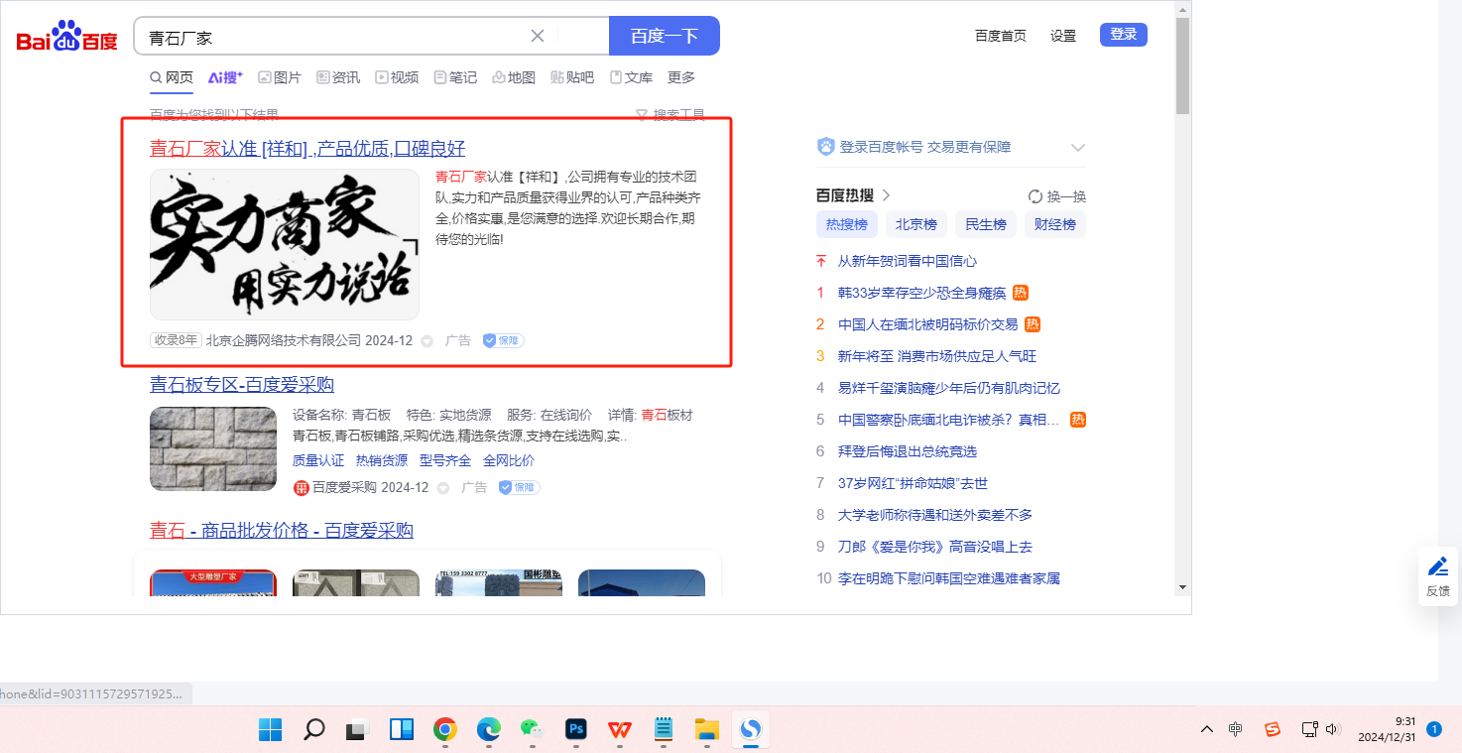The width and height of the screenshot is (1462, 753).
Task: Click the 质量认证 sublink
Action: coord(318,460)
